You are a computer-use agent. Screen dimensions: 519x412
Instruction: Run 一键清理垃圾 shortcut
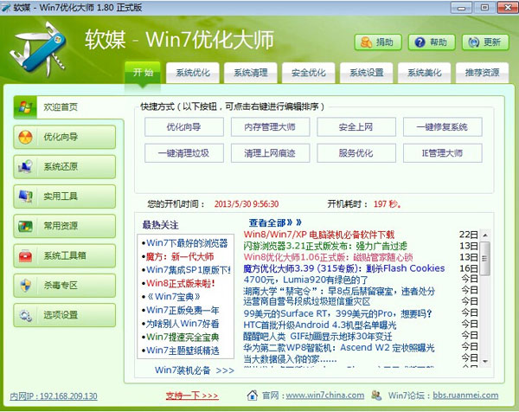[x=184, y=153]
